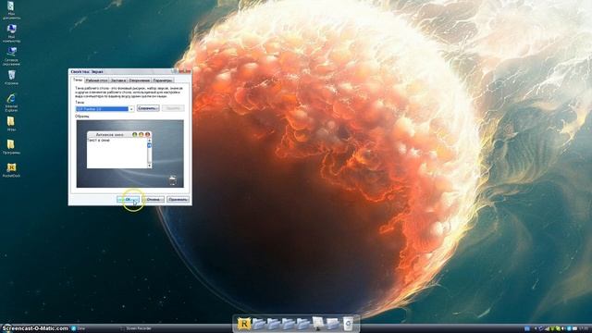592x333 pixels.
Task: Expand the theme selection dropdown arrow
Action: pos(131,109)
